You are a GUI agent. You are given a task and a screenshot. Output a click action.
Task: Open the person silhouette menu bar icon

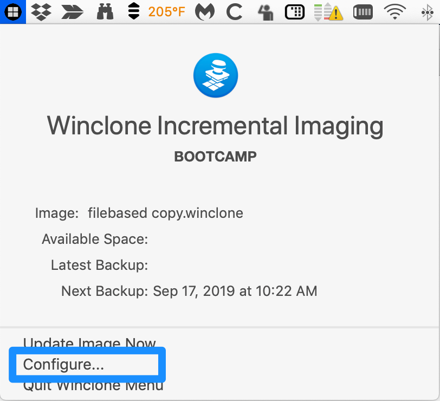[266, 12]
